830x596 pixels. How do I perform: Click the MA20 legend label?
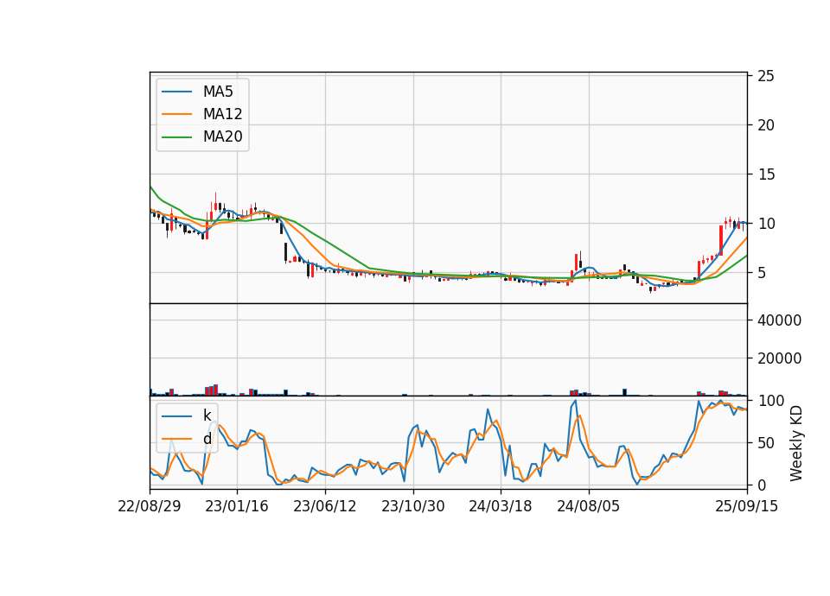click(222, 136)
